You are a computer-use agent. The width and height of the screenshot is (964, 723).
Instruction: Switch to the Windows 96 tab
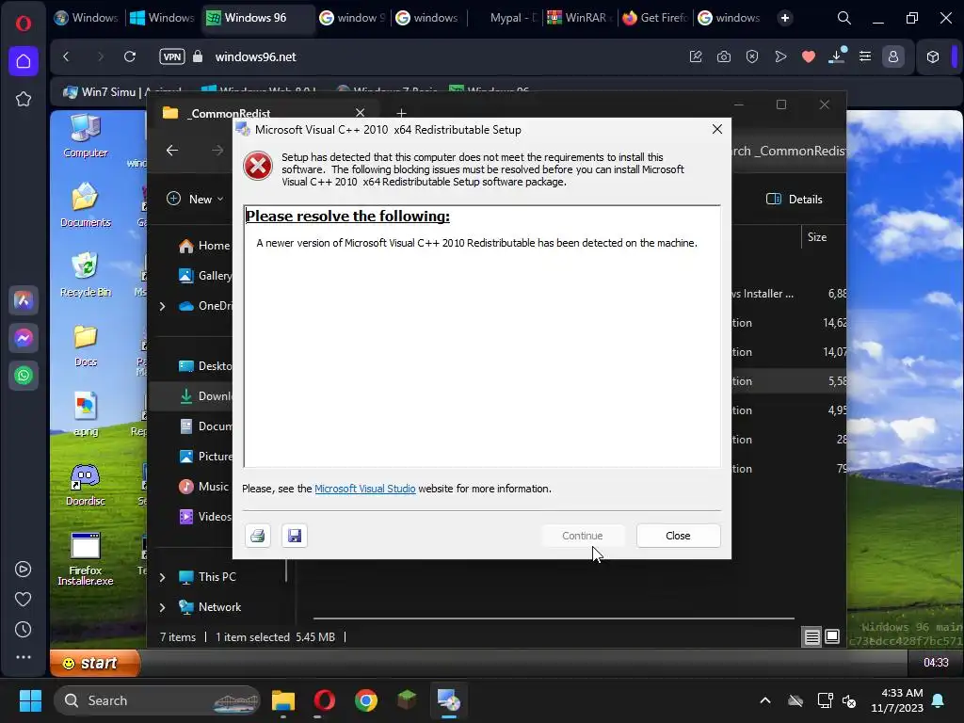pos(258,18)
